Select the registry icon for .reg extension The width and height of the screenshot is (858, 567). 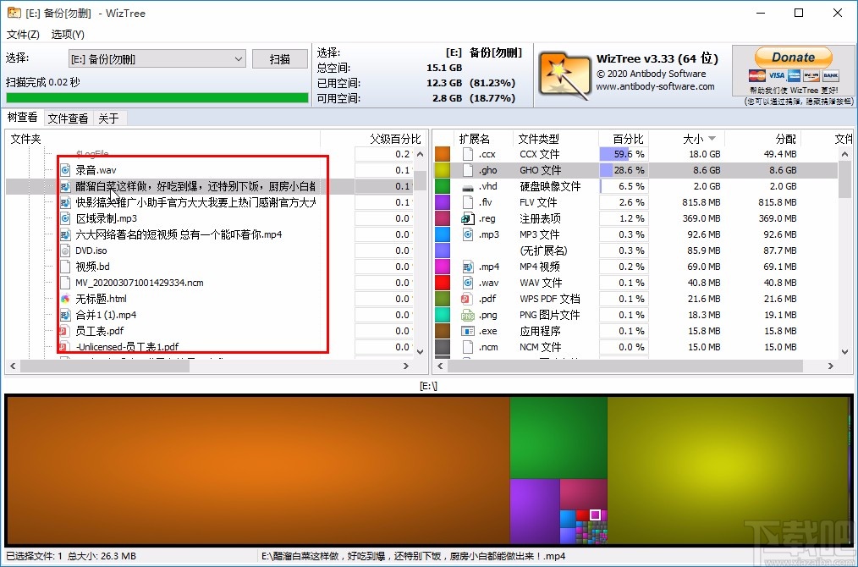point(465,219)
